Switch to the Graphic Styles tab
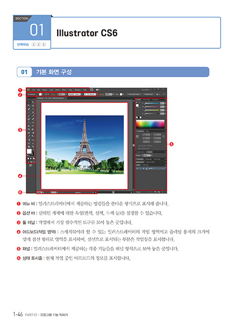The image size is (244, 330). [x=150, y=162]
